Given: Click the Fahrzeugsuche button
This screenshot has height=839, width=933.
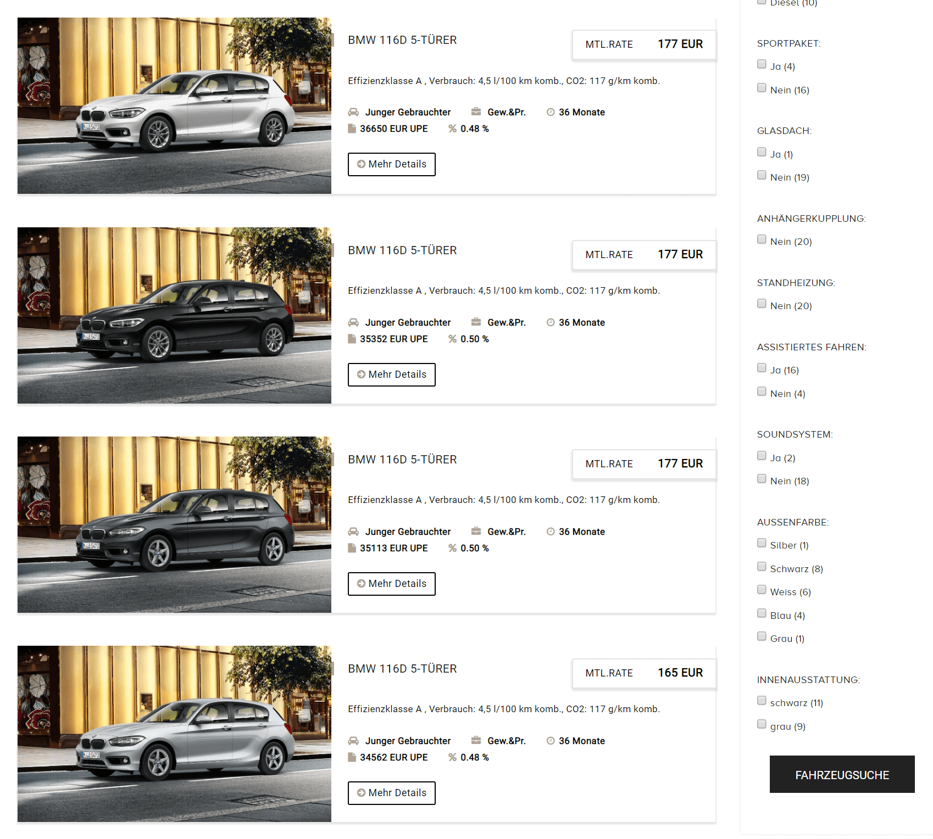Looking at the screenshot, I should (x=842, y=774).
